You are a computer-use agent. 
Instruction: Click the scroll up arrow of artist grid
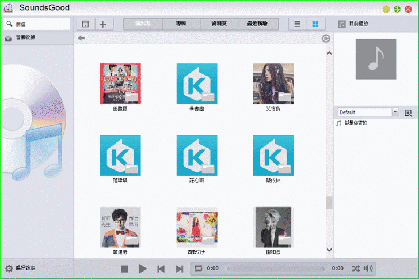(329, 53)
